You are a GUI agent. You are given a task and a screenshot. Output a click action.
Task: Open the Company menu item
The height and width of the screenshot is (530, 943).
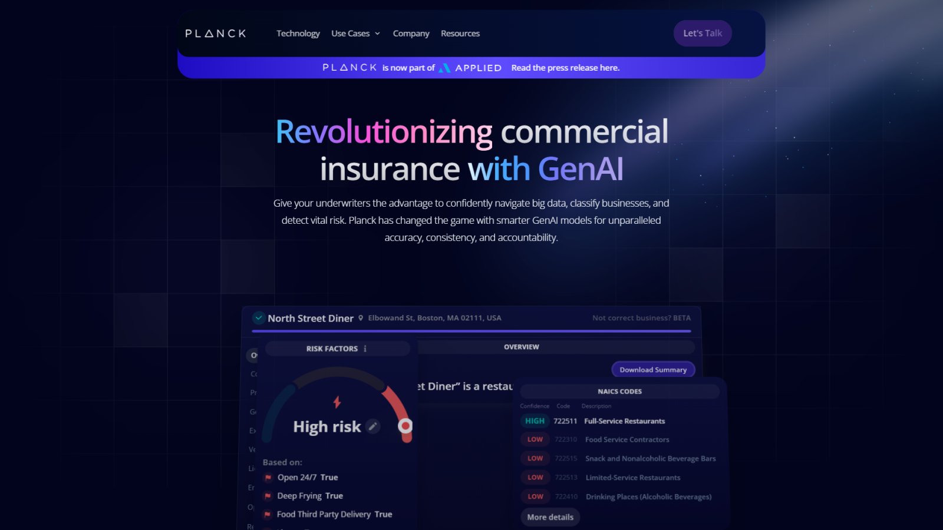[411, 34]
